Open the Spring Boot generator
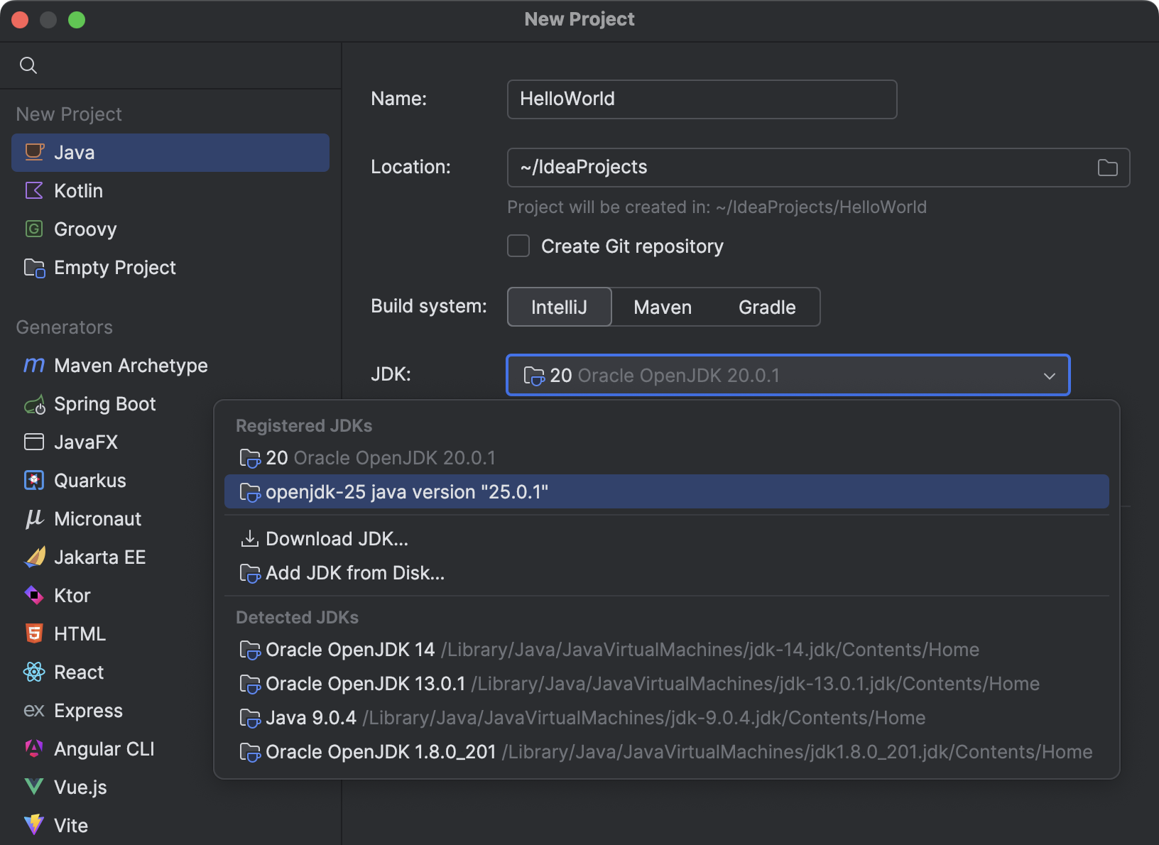Image resolution: width=1159 pixels, height=845 pixels. (114, 404)
